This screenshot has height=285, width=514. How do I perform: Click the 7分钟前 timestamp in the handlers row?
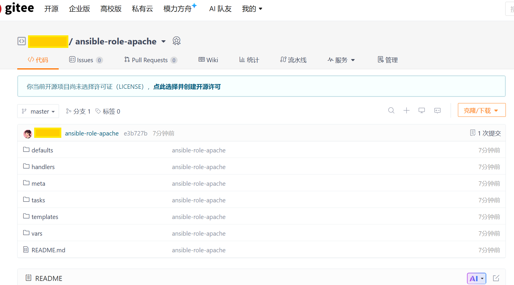489,167
